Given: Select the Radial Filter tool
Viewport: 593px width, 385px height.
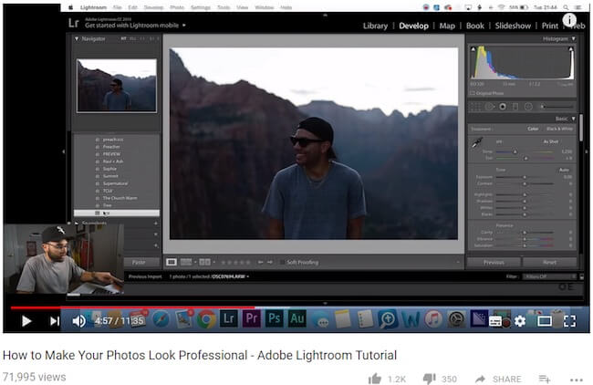Looking at the screenshot, I should [528, 107].
